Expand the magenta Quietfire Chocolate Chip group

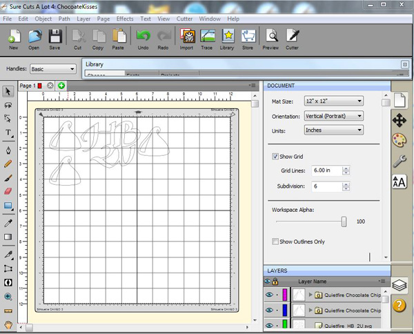point(310,295)
